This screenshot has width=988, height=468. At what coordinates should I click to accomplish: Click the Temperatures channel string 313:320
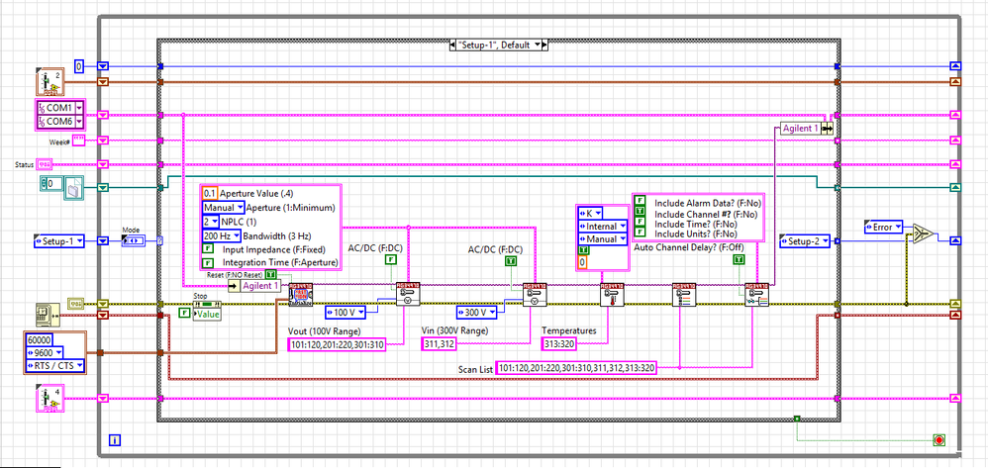560,344
